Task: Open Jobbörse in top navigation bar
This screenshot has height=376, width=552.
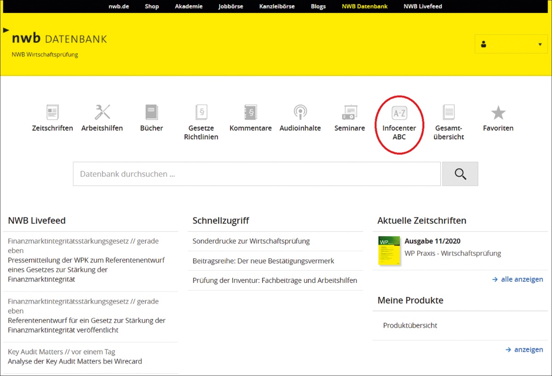Action: 231,6
